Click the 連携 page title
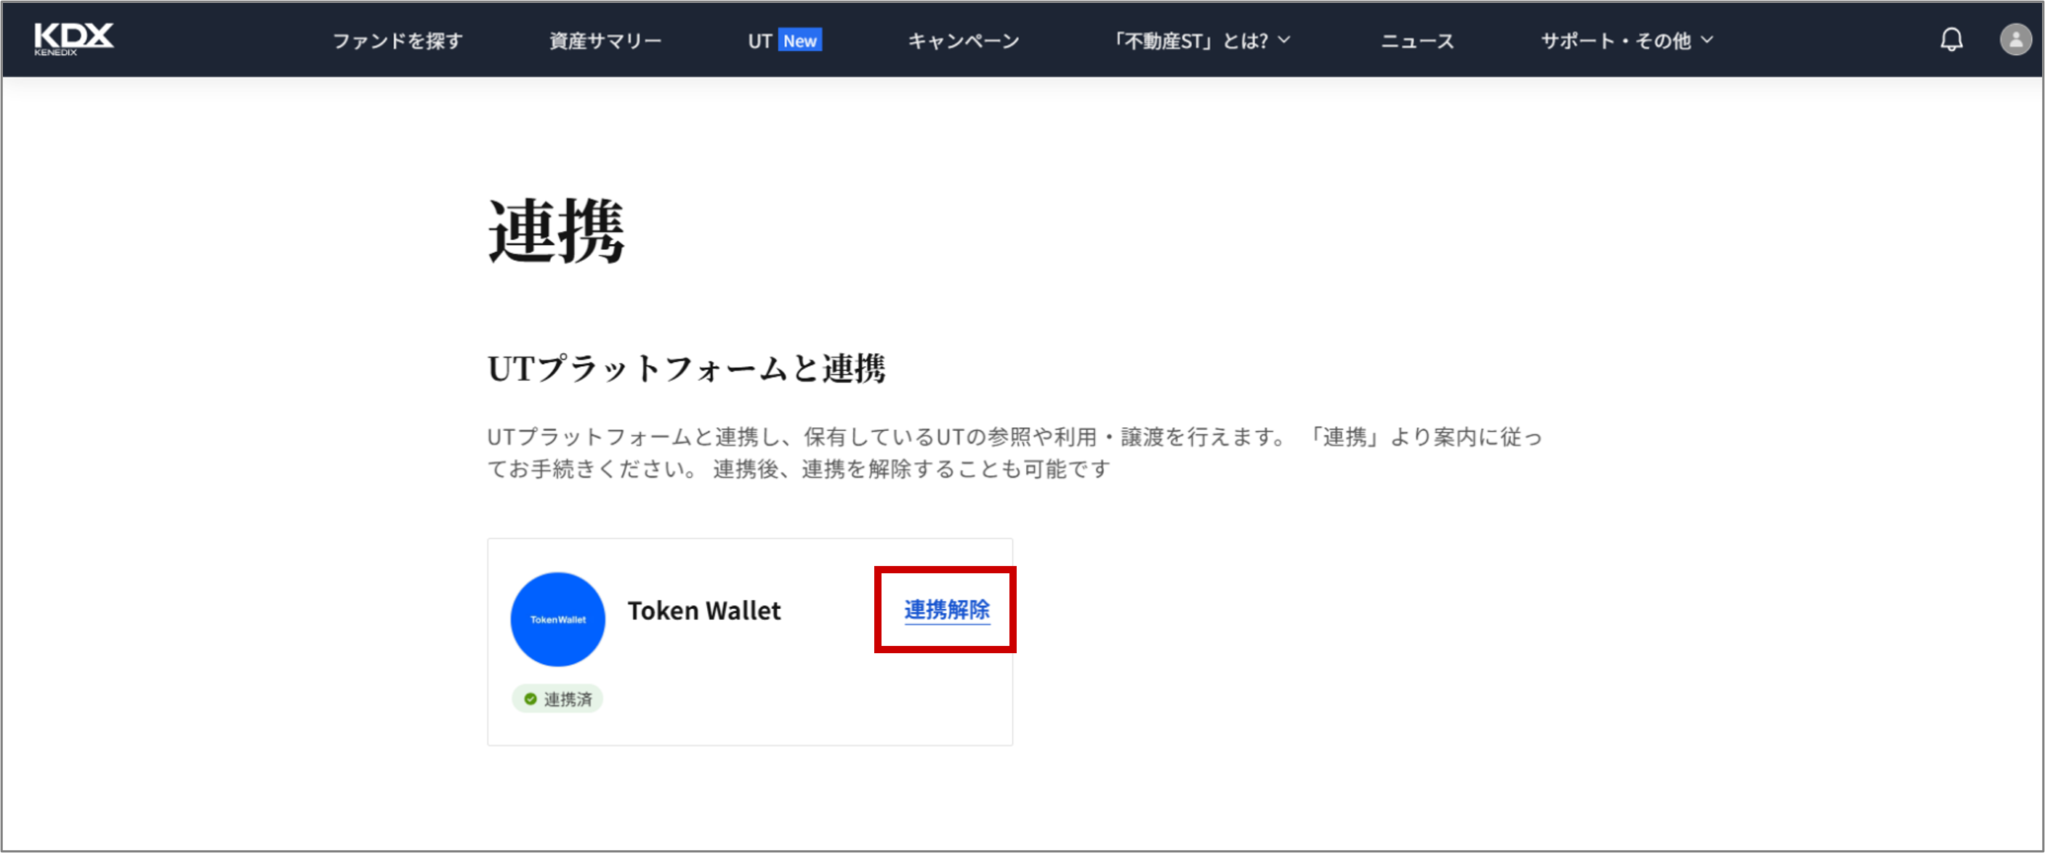2045x853 pixels. coord(556,231)
